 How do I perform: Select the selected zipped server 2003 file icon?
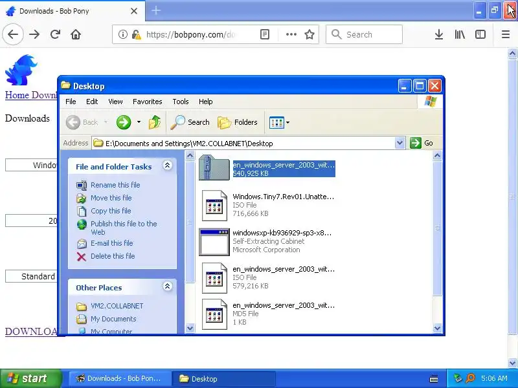pyautogui.click(x=214, y=168)
